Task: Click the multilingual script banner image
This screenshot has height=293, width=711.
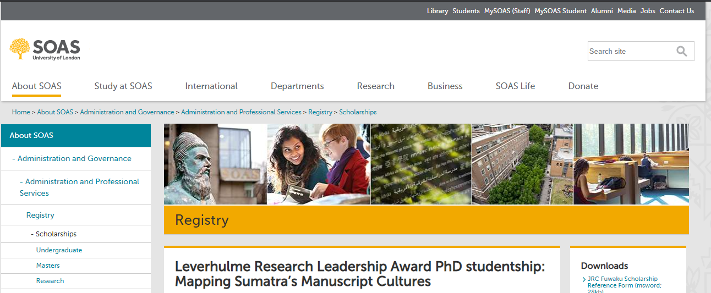Action: 421,164
